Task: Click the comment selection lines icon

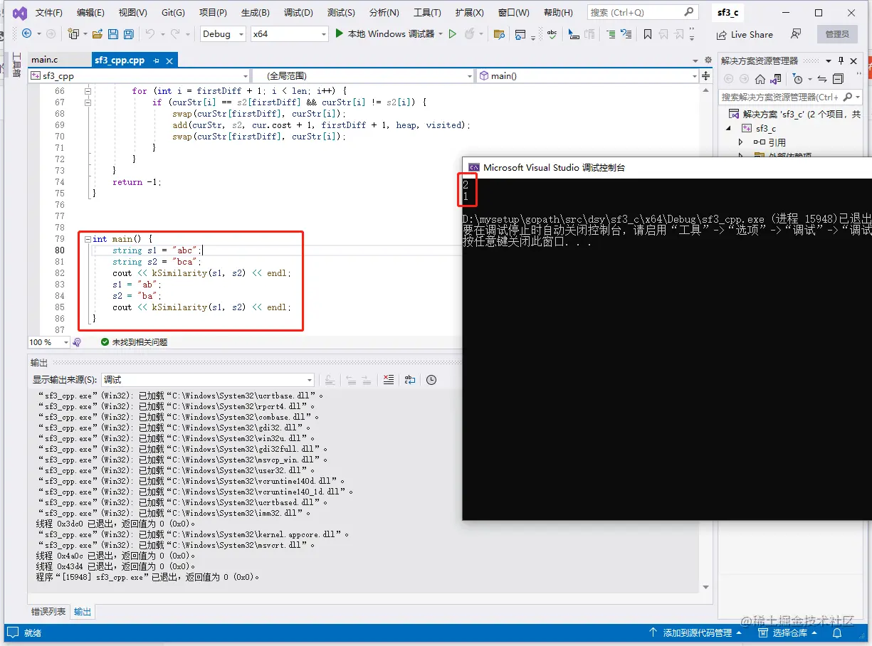Action: point(611,34)
